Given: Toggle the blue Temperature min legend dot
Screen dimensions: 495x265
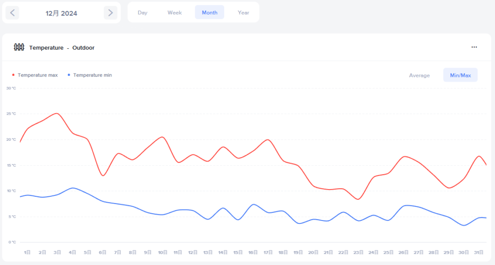Looking at the screenshot, I should [x=69, y=75].
